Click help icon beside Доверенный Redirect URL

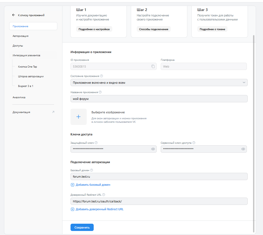coord(104,195)
